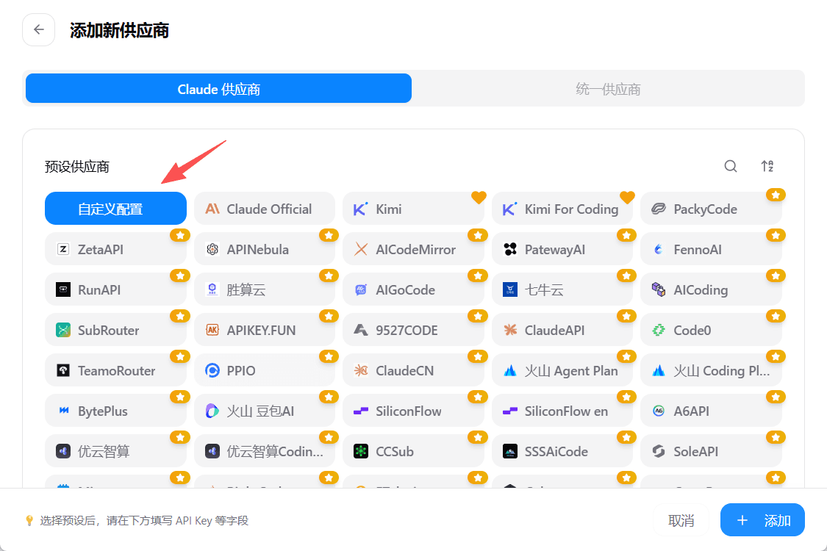Choose the ZetaAPI provider preset
Viewport: 827px width, 551px height.
pyautogui.click(x=115, y=249)
